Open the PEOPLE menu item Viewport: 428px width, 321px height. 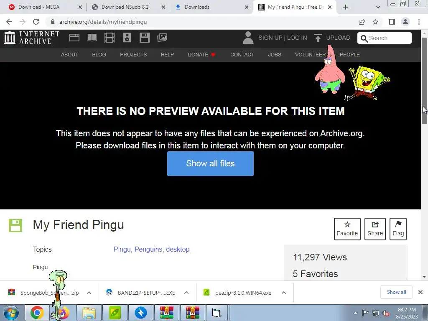click(x=350, y=55)
